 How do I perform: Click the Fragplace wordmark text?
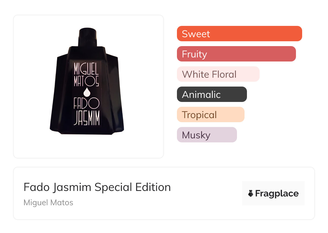pos(277,194)
